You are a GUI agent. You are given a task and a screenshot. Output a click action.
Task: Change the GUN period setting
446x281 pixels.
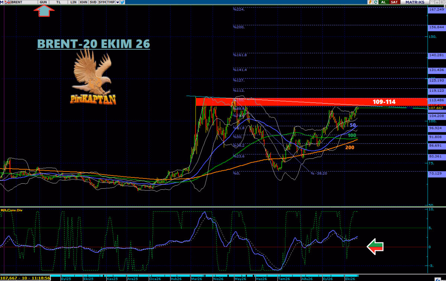(x=43, y=2)
